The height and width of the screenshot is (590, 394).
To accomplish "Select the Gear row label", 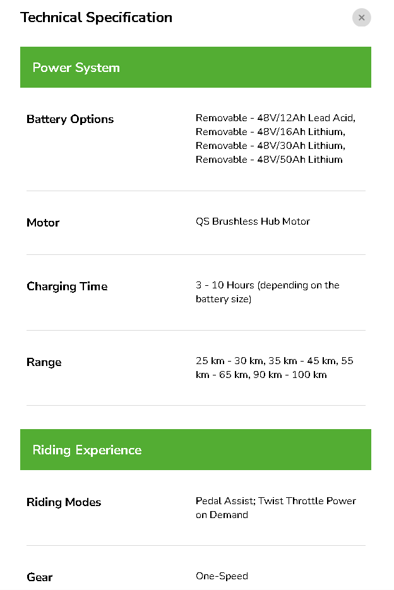I will tap(40, 577).
